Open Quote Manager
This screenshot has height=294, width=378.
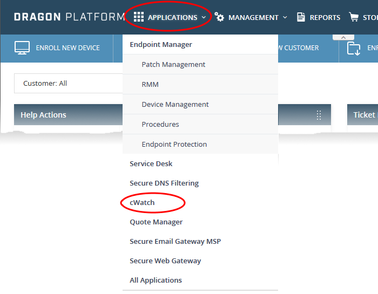pos(200,222)
